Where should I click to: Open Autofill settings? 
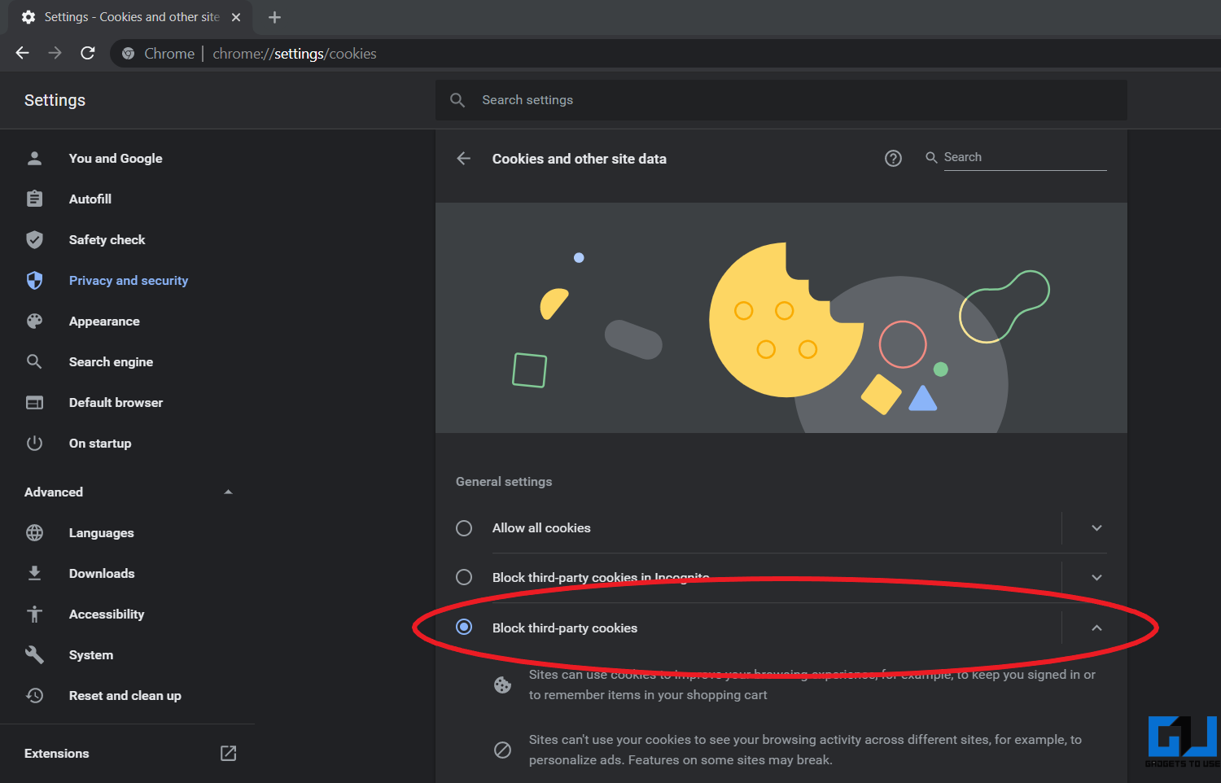(90, 199)
